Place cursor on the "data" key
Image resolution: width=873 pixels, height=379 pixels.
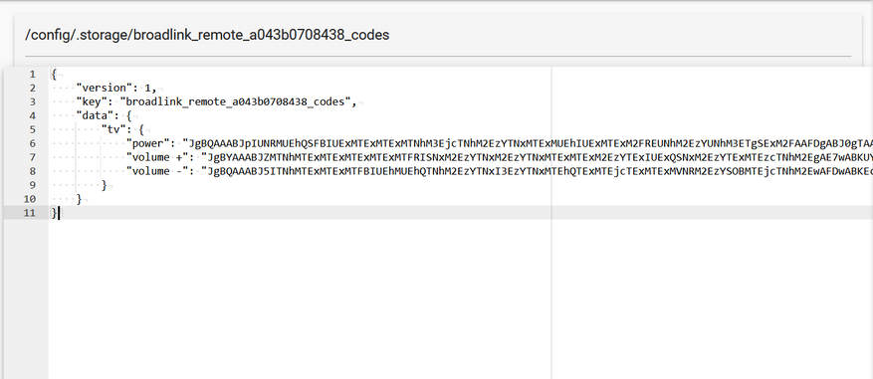pos(95,115)
